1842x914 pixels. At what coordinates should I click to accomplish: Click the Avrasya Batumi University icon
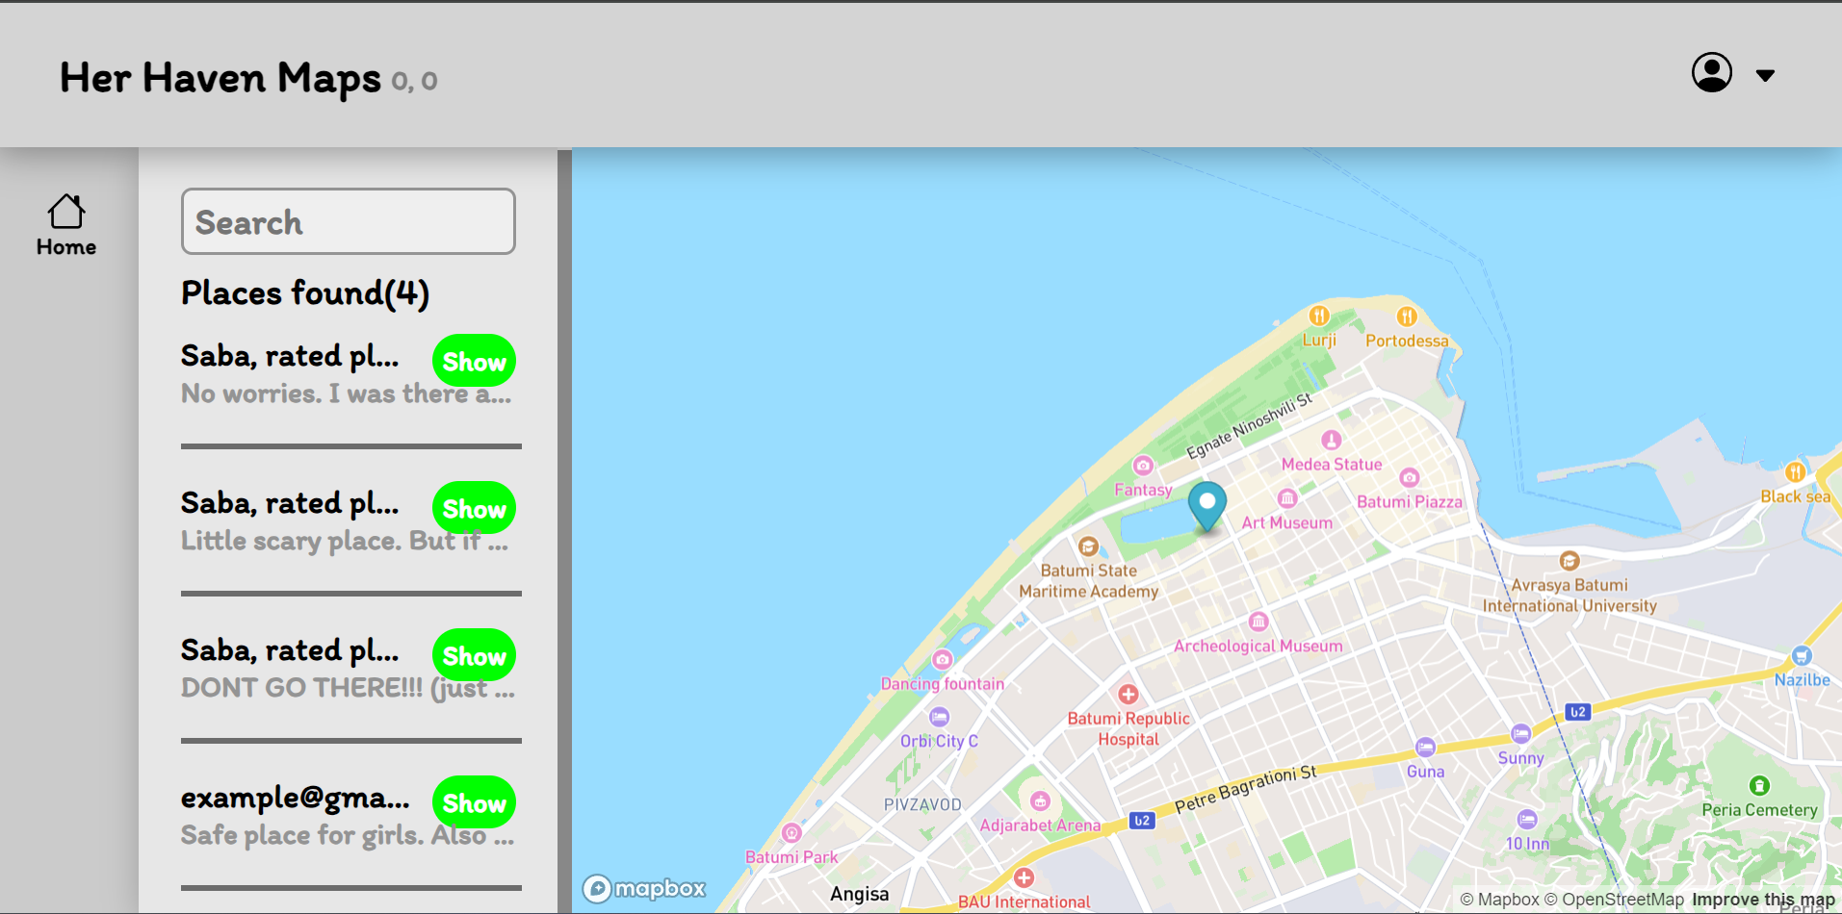point(1570,561)
